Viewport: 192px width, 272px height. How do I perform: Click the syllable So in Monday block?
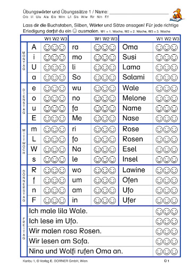[x=76, y=77]
